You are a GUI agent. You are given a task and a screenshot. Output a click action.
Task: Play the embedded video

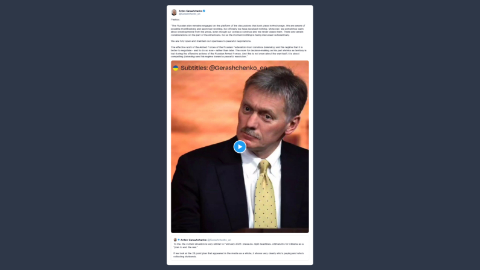click(x=240, y=147)
